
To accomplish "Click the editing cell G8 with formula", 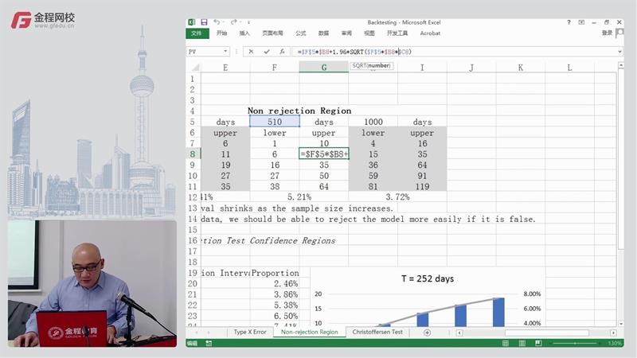I will tap(324, 154).
